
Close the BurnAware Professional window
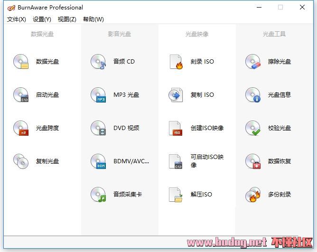pos(302,8)
